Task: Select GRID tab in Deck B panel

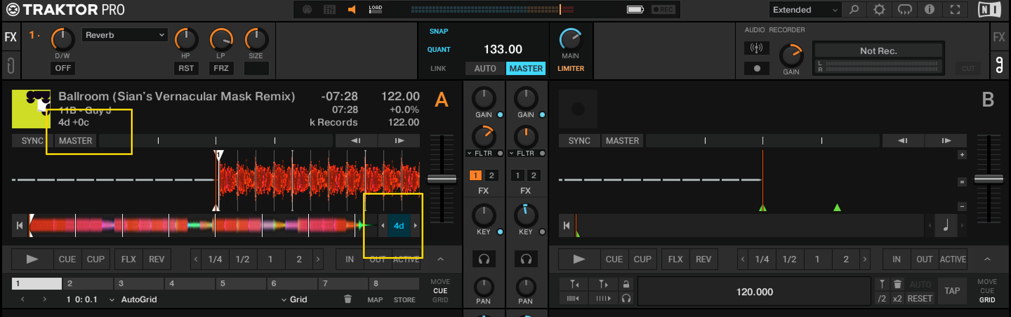Action: pos(987,300)
